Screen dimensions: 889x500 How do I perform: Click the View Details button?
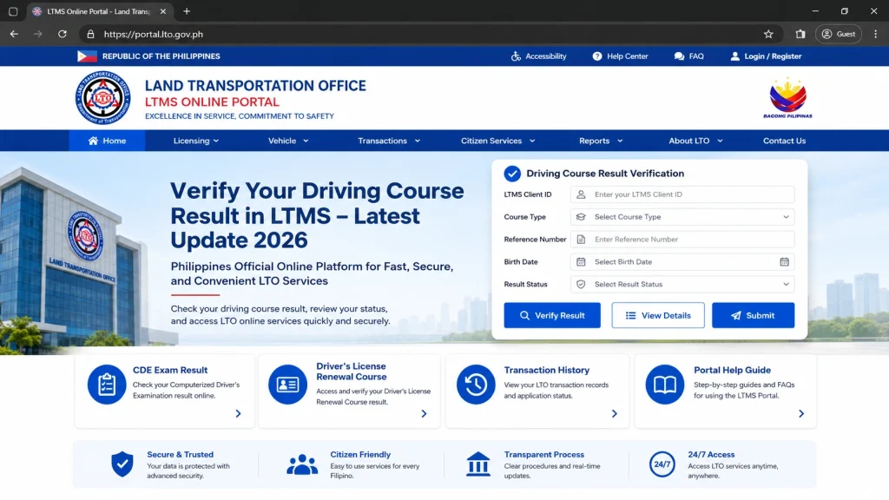click(x=658, y=315)
